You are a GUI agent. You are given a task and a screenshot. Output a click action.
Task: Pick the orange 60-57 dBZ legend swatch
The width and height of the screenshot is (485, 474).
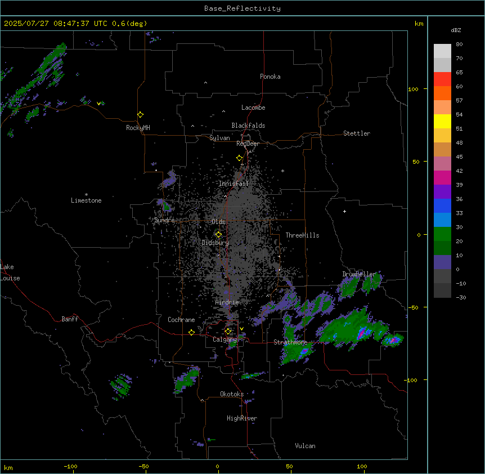(442, 93)
